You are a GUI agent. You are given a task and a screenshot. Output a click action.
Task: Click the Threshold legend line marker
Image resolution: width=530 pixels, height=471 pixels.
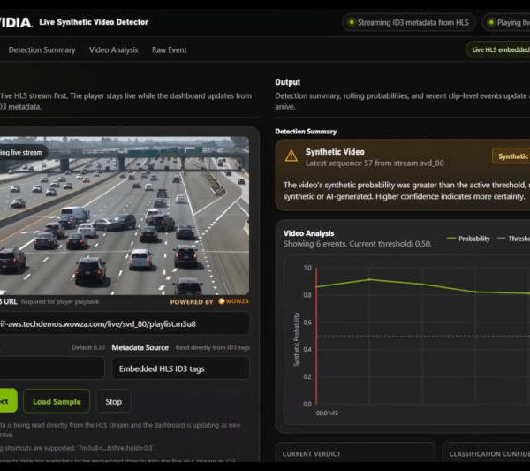point(501,239)
